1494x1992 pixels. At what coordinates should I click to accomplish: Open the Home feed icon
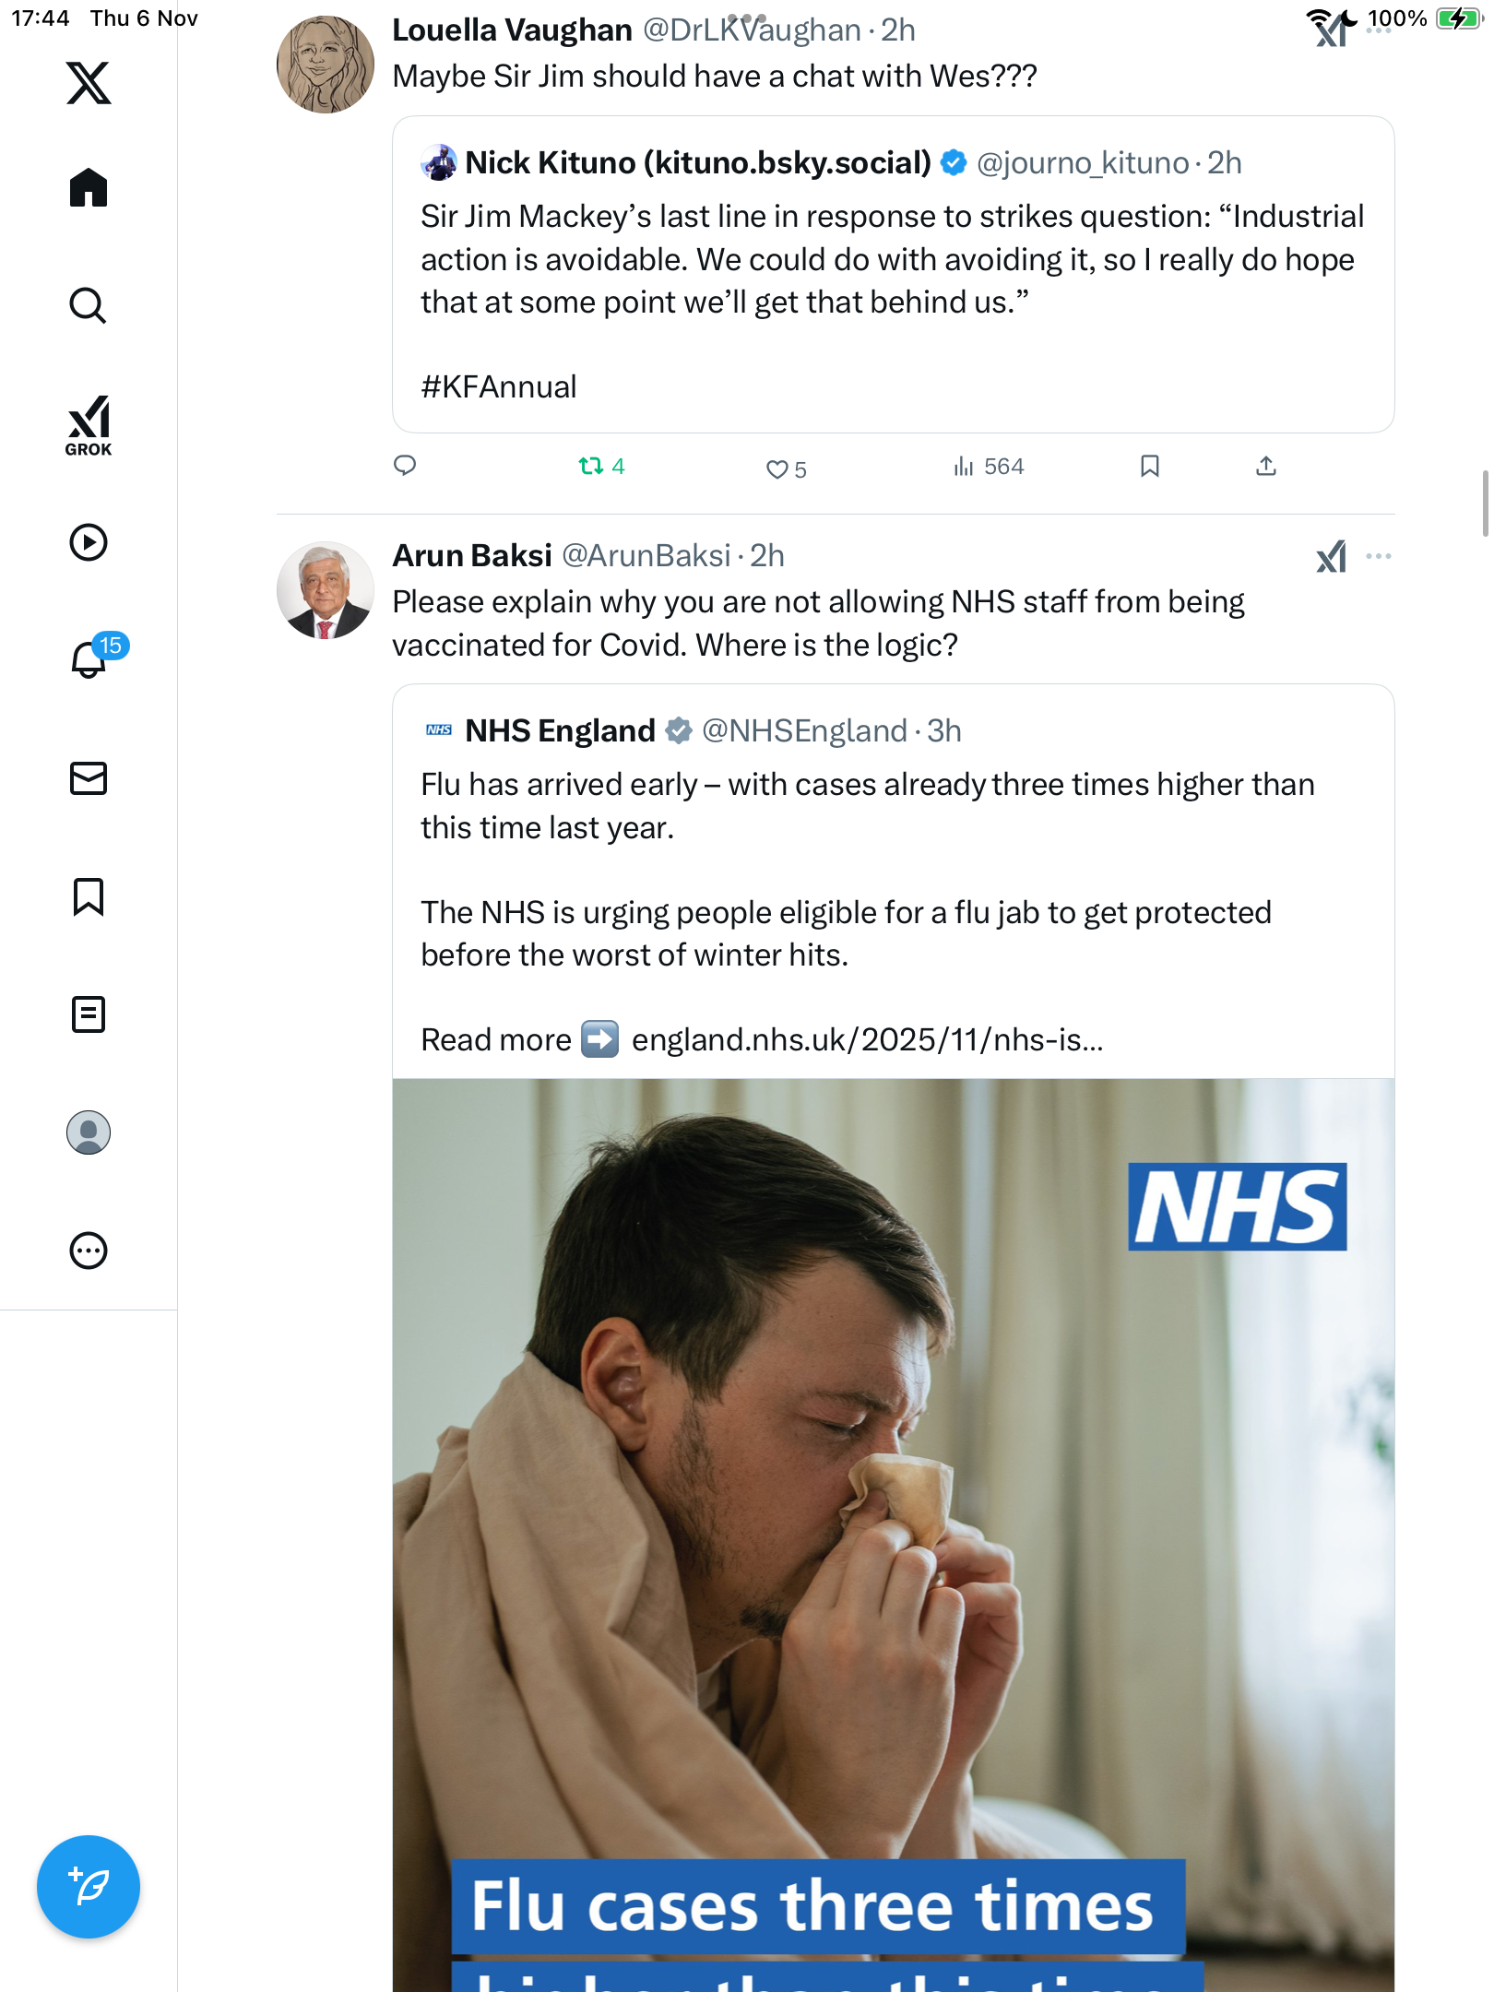[x=89, y=188]
